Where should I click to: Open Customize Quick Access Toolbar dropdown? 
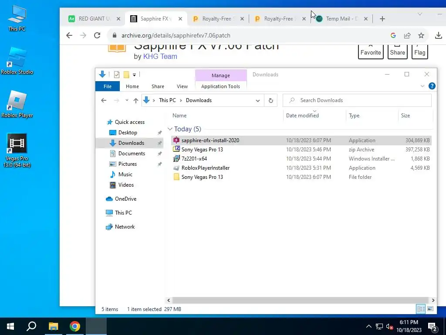pos(134,75)
